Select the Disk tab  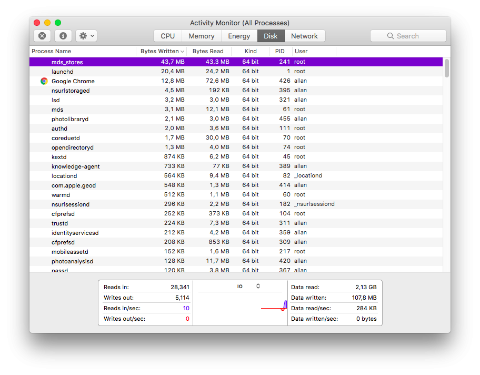click(x=271, y=36)
